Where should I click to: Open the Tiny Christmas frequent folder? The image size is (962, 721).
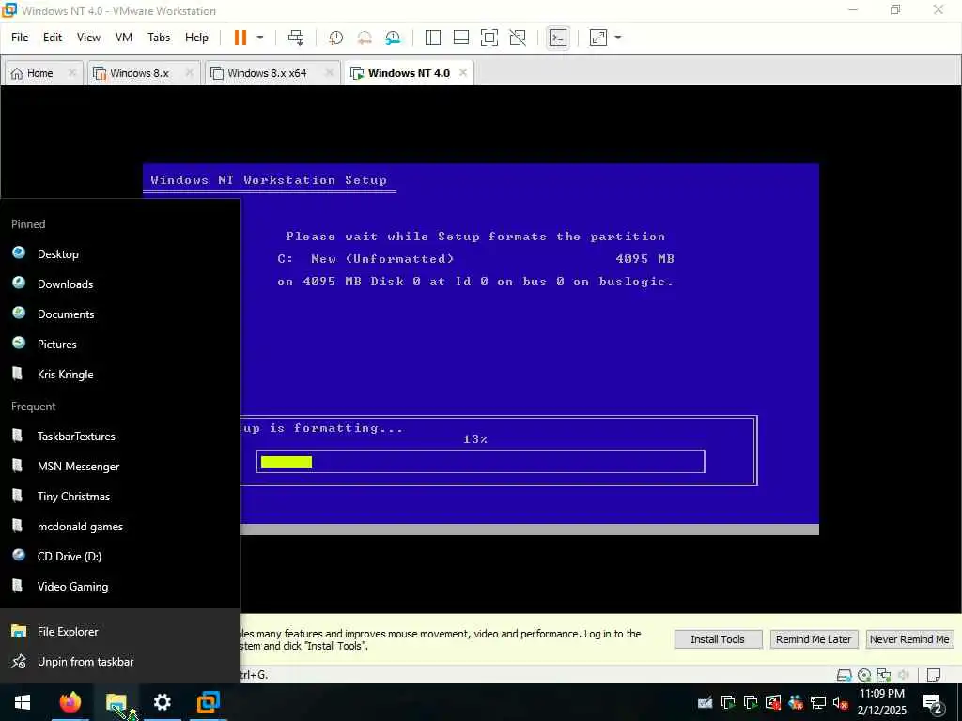pyautogui.click(x=120, y=496)
